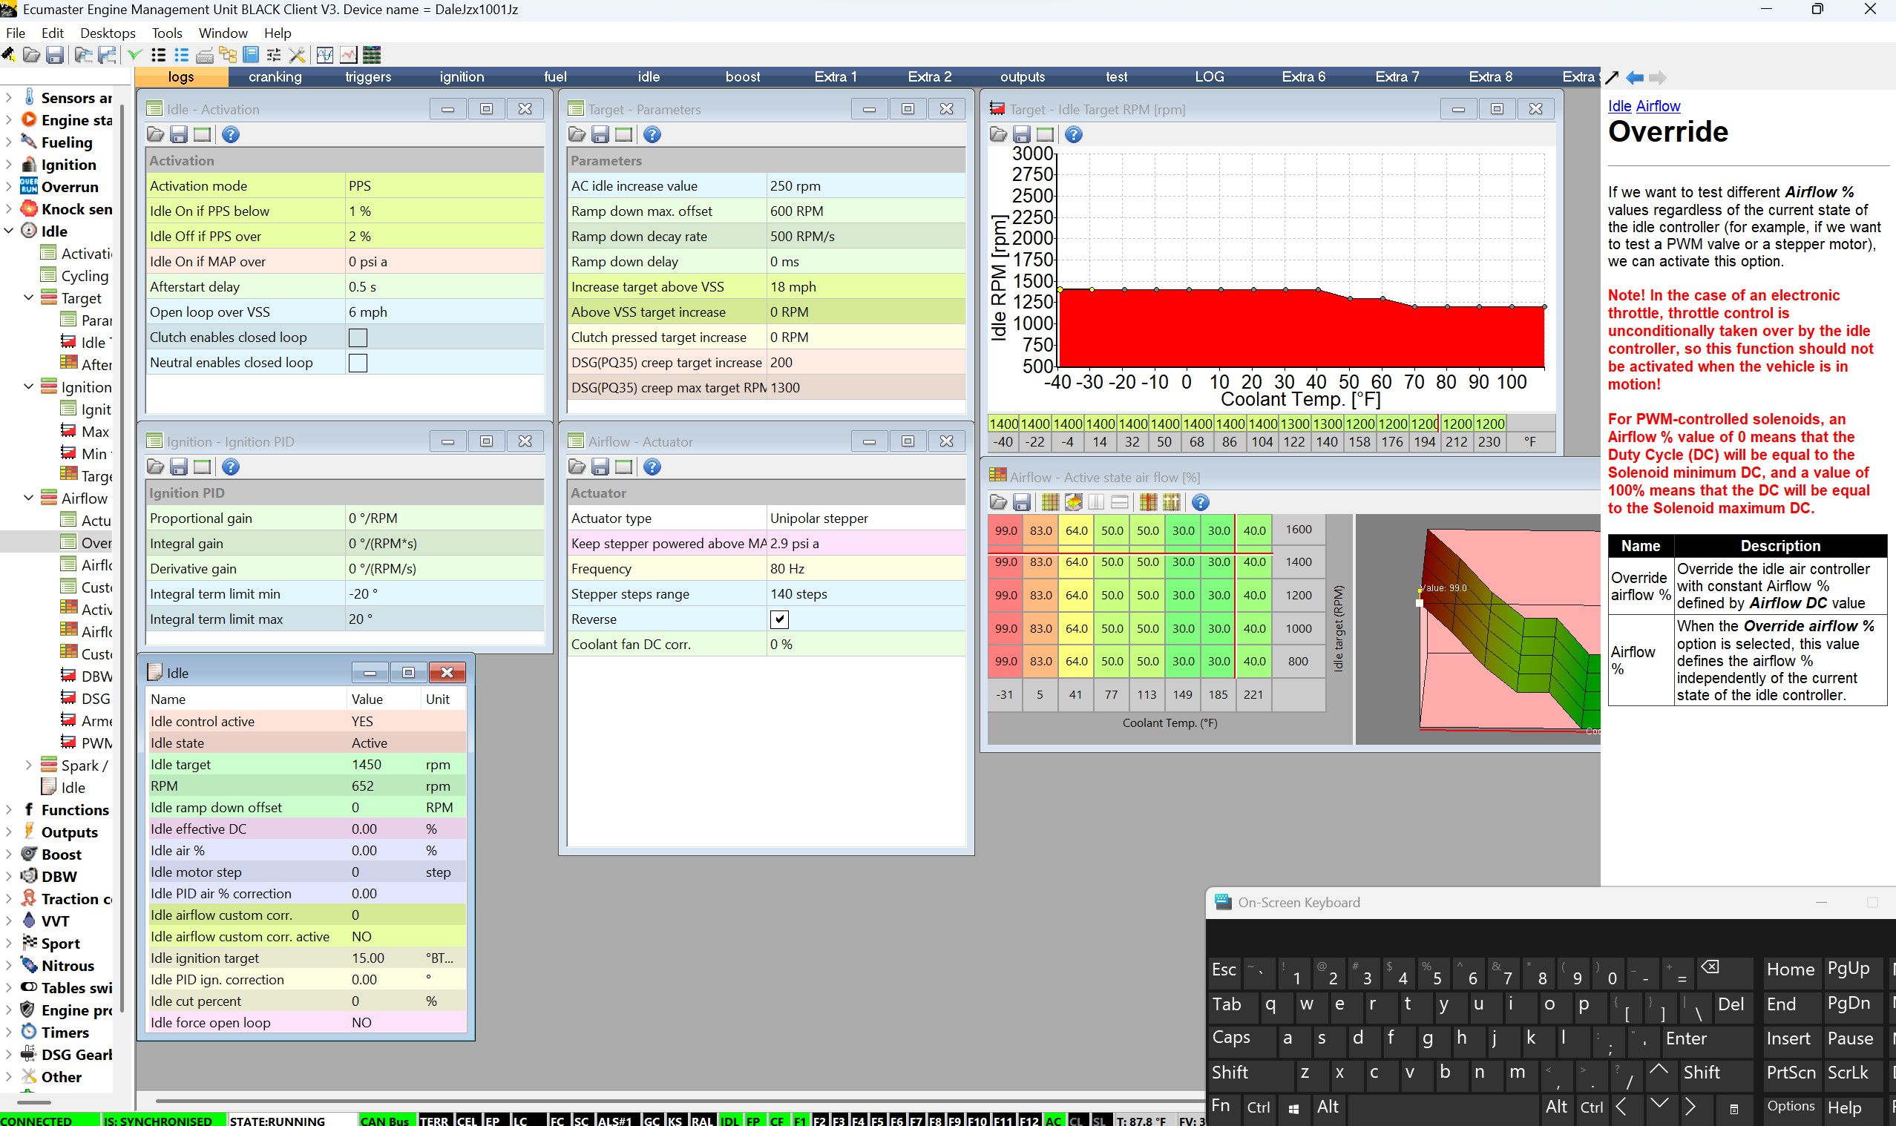Toggle Clutch enables closed loop checkbox

(x=358, y=338)
